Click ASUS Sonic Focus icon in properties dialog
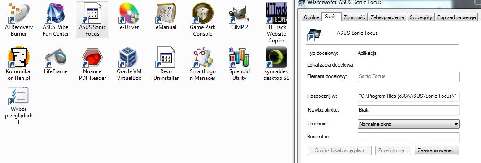 (315, 34)
